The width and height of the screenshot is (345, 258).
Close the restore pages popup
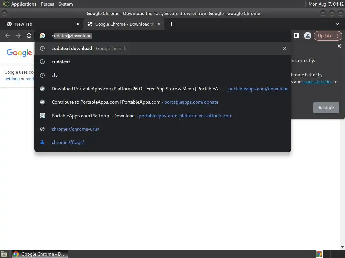(339, 46)
